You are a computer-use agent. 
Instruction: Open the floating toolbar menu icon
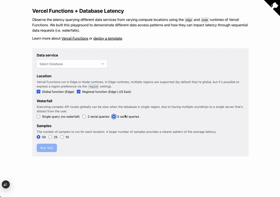[6, 184]
